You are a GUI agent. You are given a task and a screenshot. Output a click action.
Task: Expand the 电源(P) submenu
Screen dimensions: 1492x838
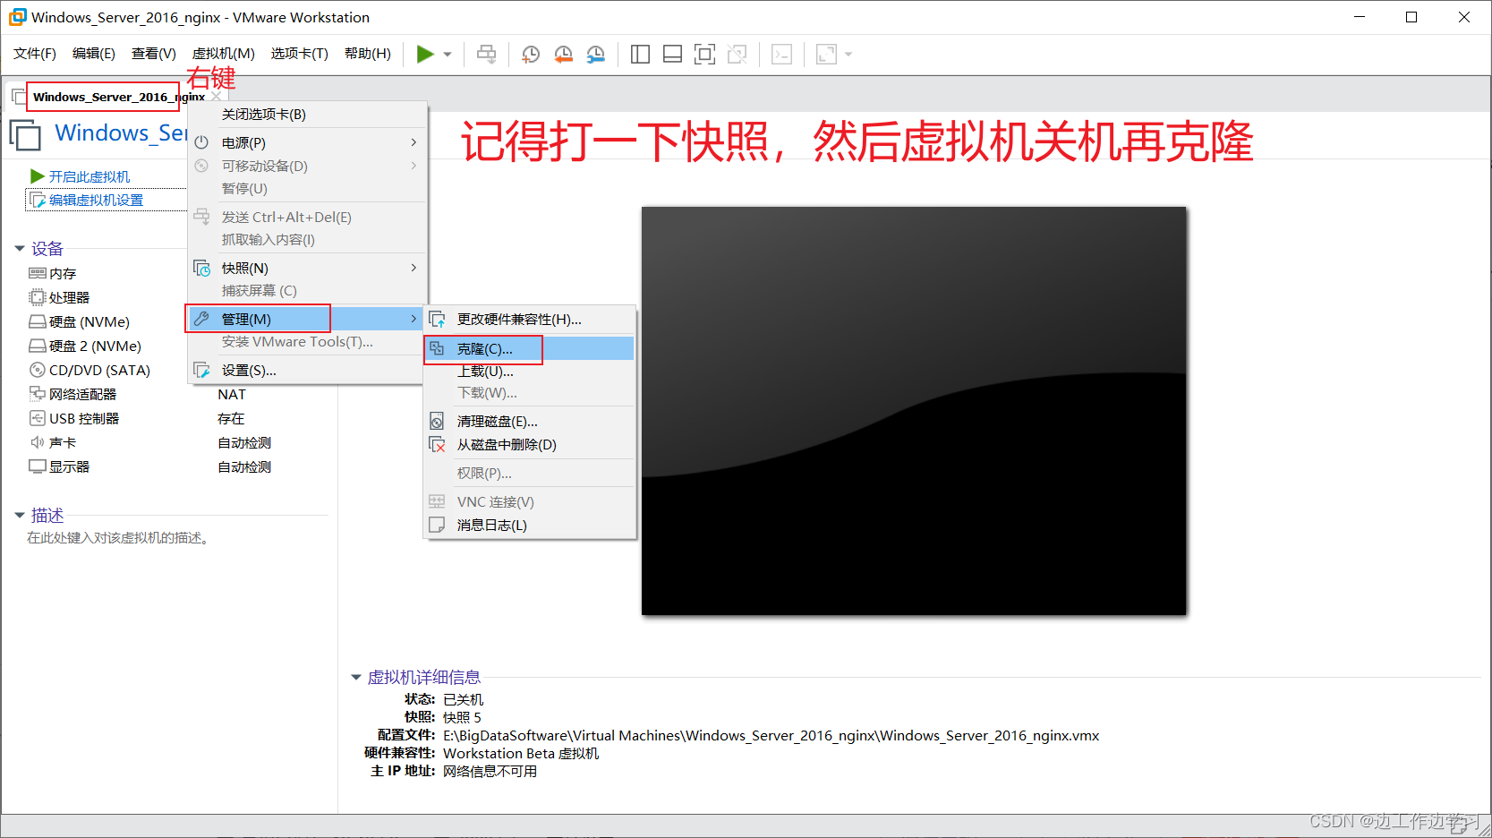306,142
